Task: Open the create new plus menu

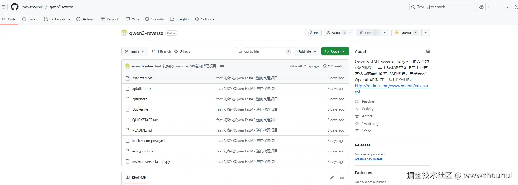Action: pos(504,7)
